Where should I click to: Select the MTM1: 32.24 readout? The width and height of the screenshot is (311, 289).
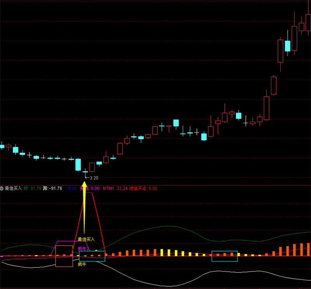coord(115,188)
